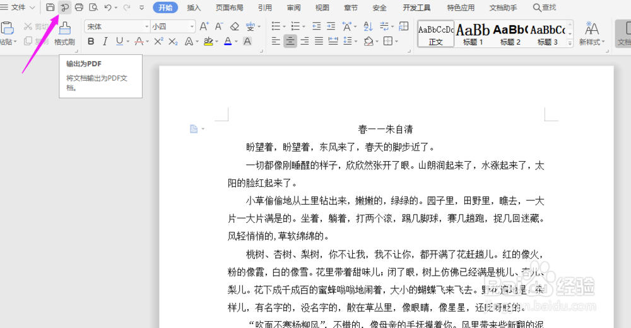Apply the 标题 3 style
The width and height of the screenshot is (631, 328).
pyautogui.click(x=548, y=34)
